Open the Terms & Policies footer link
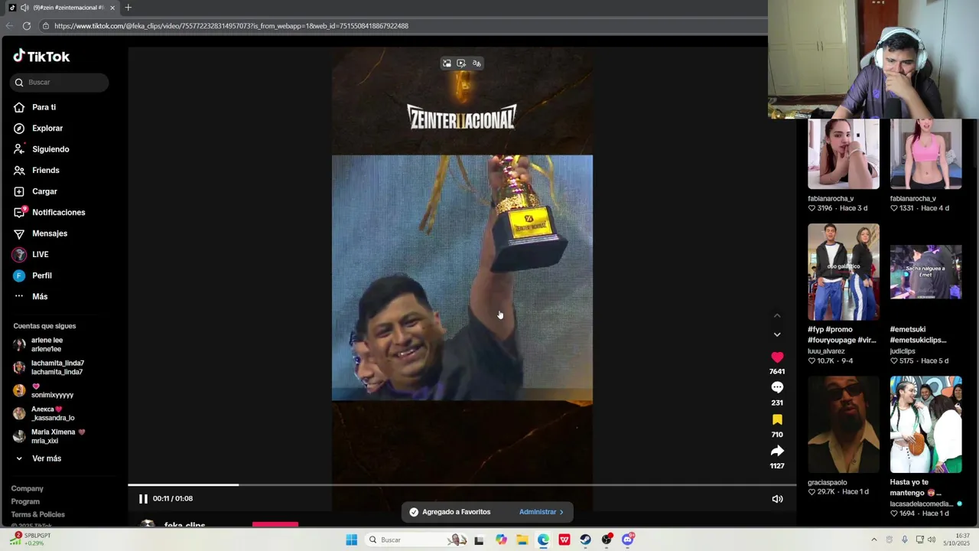 point(37,514)
